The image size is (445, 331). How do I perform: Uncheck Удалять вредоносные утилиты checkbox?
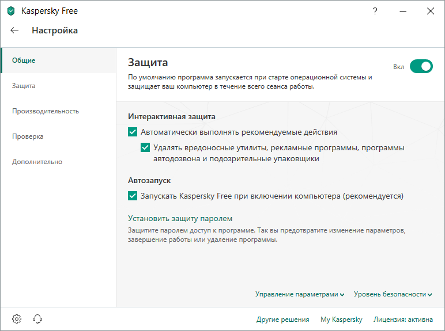(145, 147)
